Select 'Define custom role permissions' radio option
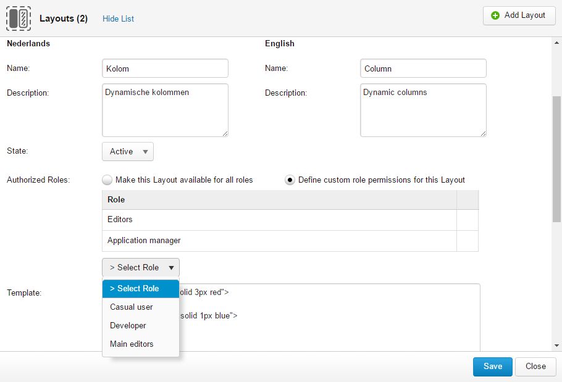The image size is (562, 382). (290, 180)
